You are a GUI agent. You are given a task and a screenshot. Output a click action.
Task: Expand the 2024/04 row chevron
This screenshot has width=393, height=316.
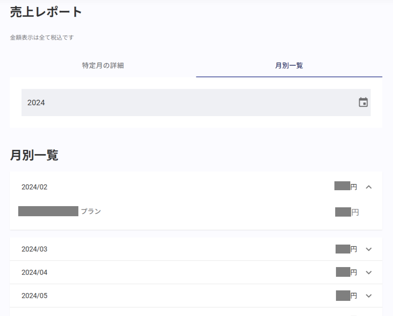(369, 273)
